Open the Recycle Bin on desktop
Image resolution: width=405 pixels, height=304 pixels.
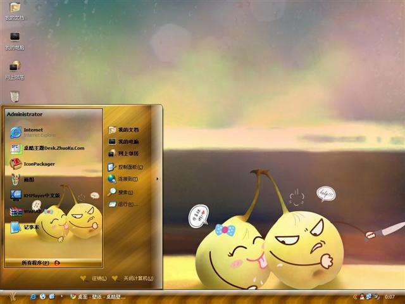tap(15, 96)
